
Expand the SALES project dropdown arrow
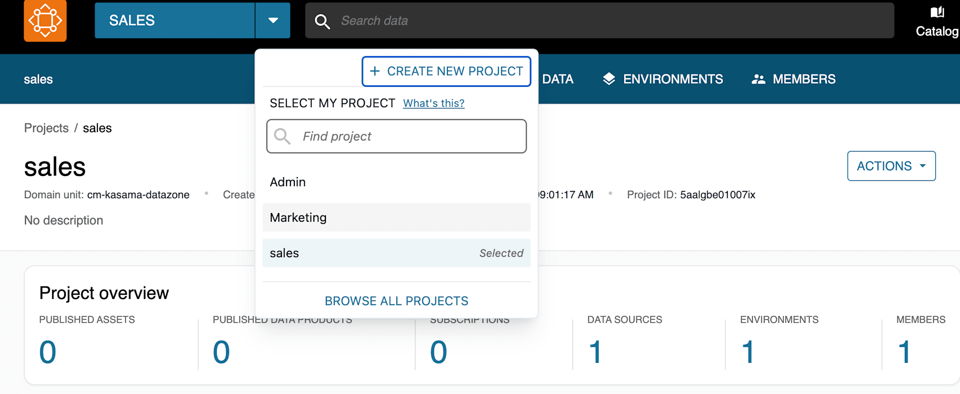[x=273, y=21]
